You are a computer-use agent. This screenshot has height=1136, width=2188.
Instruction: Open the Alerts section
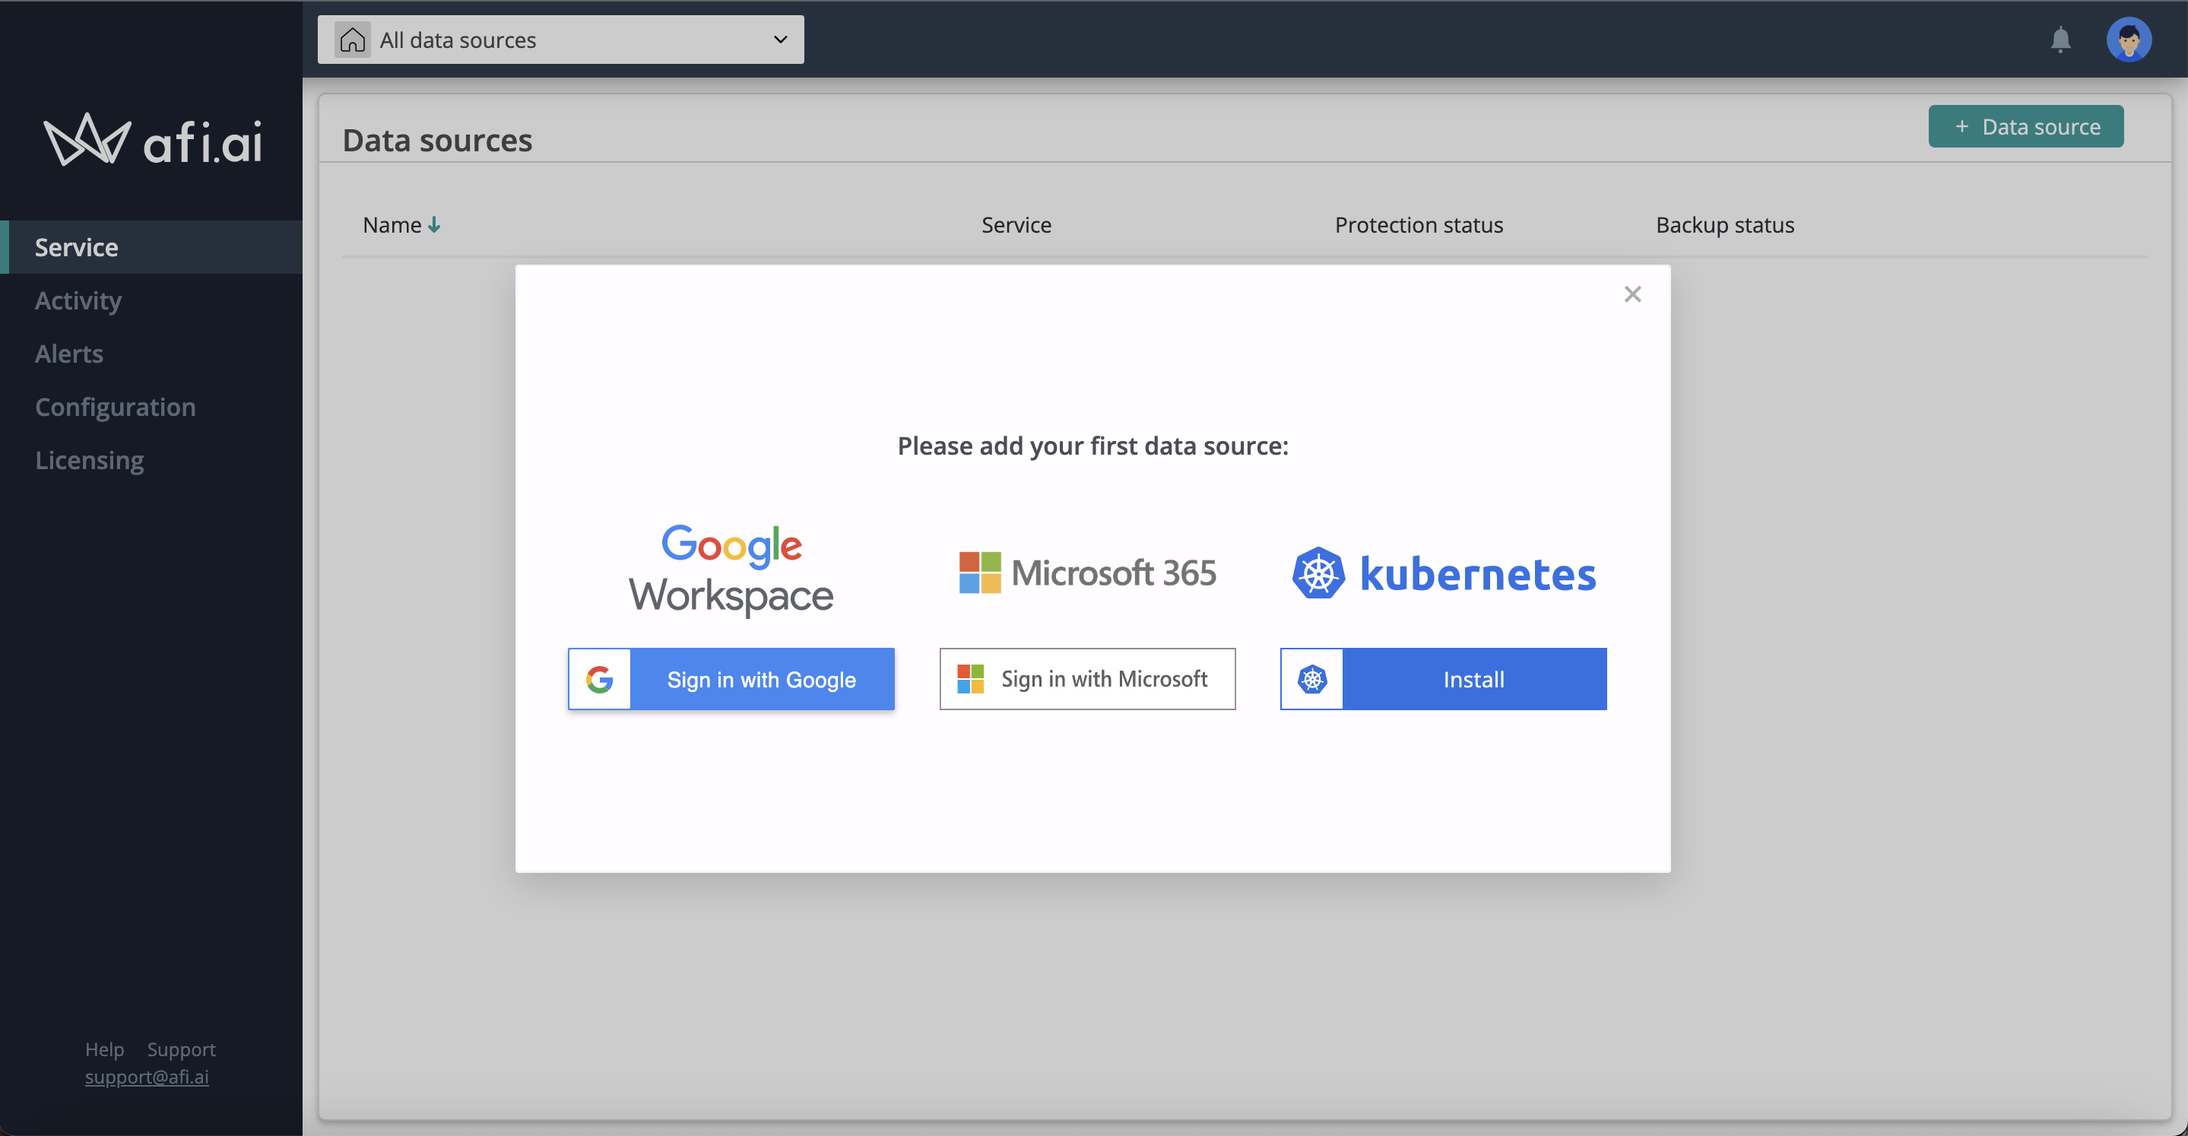(x=68, y=354)
